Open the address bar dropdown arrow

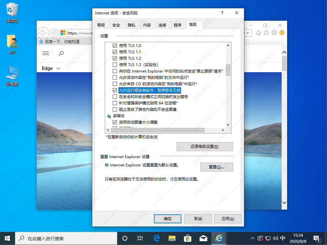coord(248,33)
